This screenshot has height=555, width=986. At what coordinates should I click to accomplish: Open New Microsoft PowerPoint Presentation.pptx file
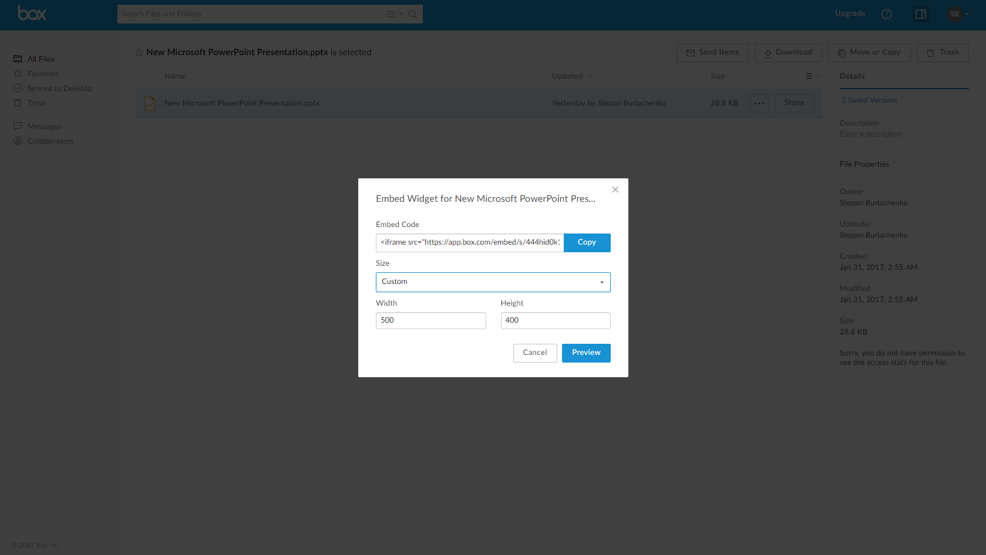click(242, 103)
